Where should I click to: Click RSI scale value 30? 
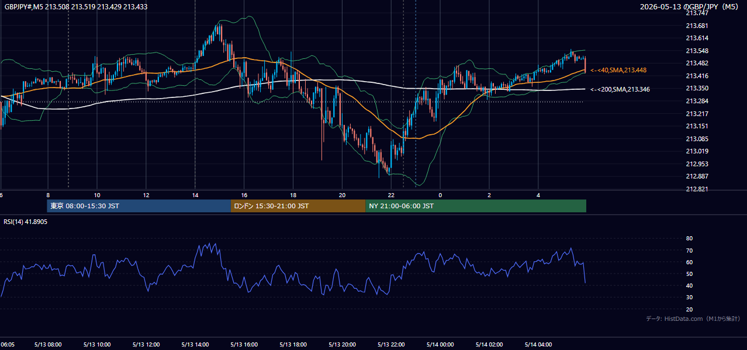(689, 297)
